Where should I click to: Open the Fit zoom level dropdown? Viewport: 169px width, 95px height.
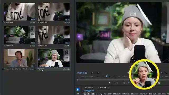pyautogui.click(x=95, y=73)
